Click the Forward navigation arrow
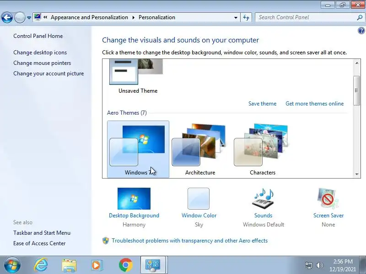This screenshot has width=366, height=274. [x=20, y=17]
